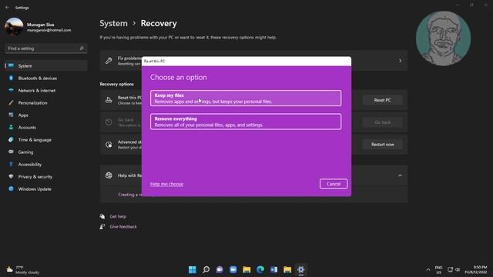Choose the Keep my files option

pos(246,98)
